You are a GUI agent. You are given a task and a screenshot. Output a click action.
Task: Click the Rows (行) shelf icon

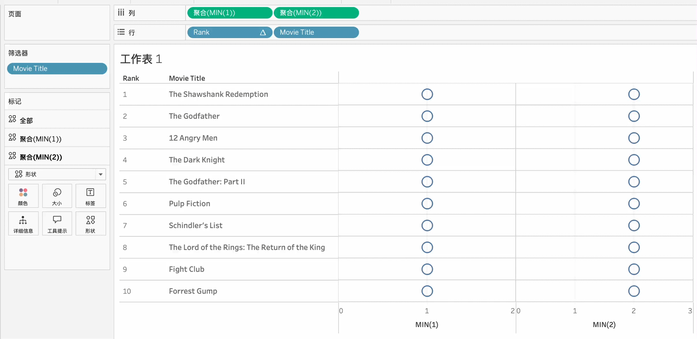tap(121, 32)
